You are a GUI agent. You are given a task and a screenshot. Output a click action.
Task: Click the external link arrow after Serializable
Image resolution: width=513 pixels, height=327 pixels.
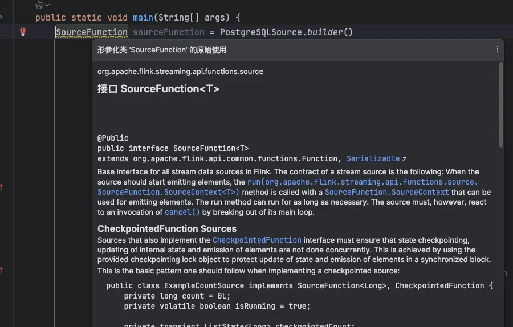click(405, 159)
